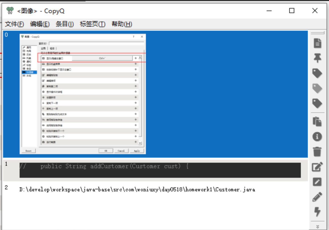Viewport: 329px width, 230px height.
Task: Open external editor via solid square pencil icon
Action: [x=317, y=182]
